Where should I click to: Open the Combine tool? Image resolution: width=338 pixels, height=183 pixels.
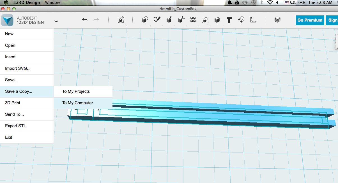[x=217, y=20]
